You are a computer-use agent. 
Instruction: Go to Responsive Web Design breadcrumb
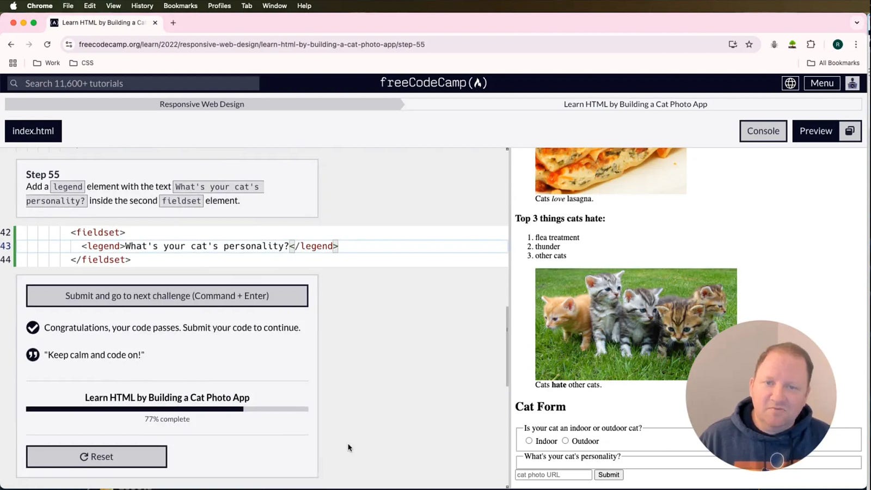(x=202, y=104)
